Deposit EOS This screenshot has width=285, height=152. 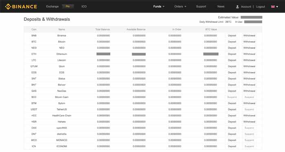pos(232,73)
